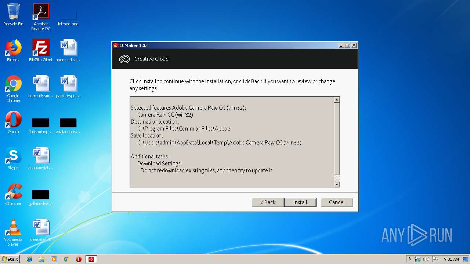Open the Recycle Bin desktop icon

pos(13,15)
